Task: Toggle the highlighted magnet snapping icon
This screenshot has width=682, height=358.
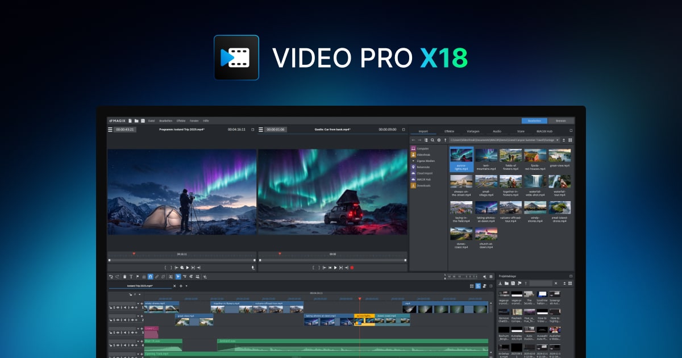Action: (x=150, y=277)
